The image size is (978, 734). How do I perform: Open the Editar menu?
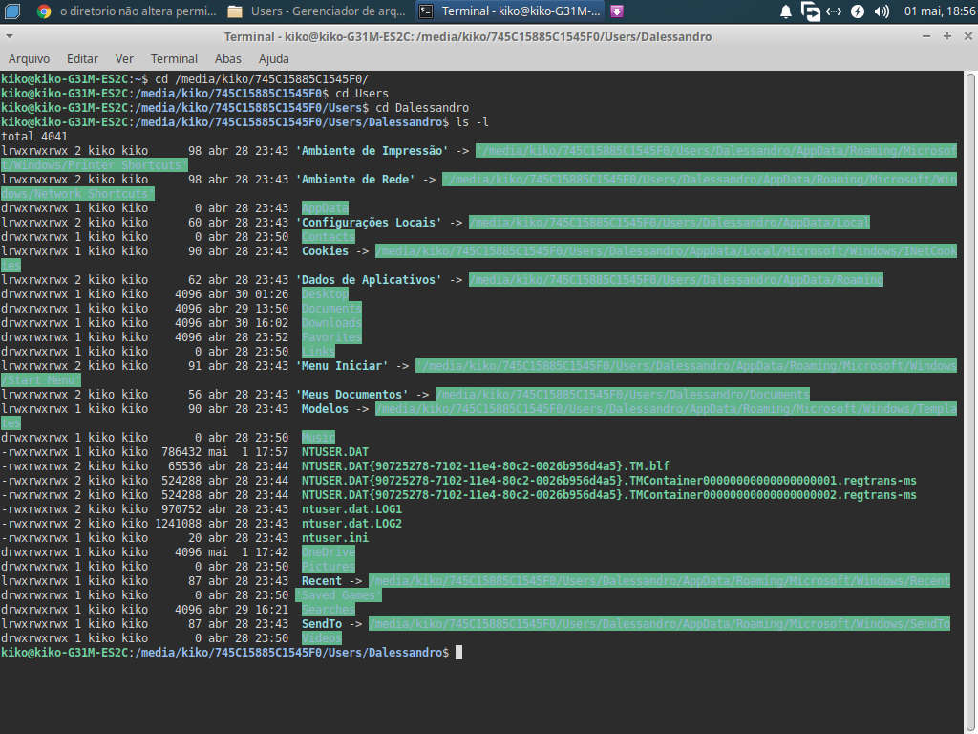82,58
